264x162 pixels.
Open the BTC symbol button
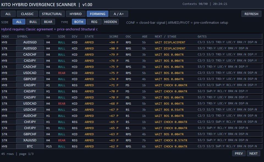click(x=30, y=146)
